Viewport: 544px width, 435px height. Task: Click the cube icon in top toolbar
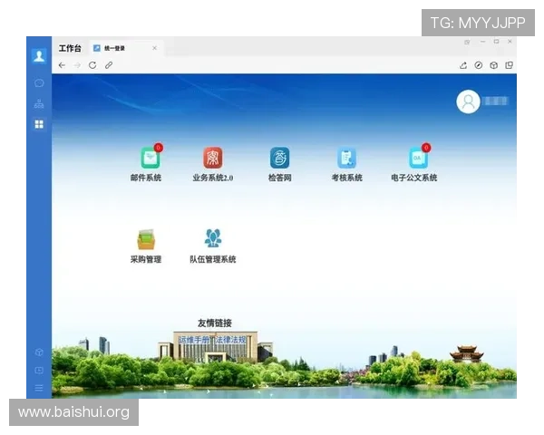[x=494, y=65]
